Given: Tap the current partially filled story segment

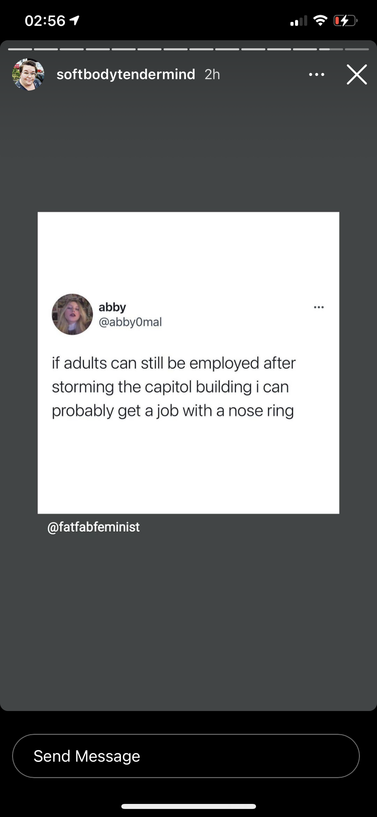Looking at the screenshot, I should 331,49.
